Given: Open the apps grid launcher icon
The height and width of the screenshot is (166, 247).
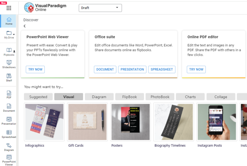Looking at the screenshot, I should tap(9, 8).
